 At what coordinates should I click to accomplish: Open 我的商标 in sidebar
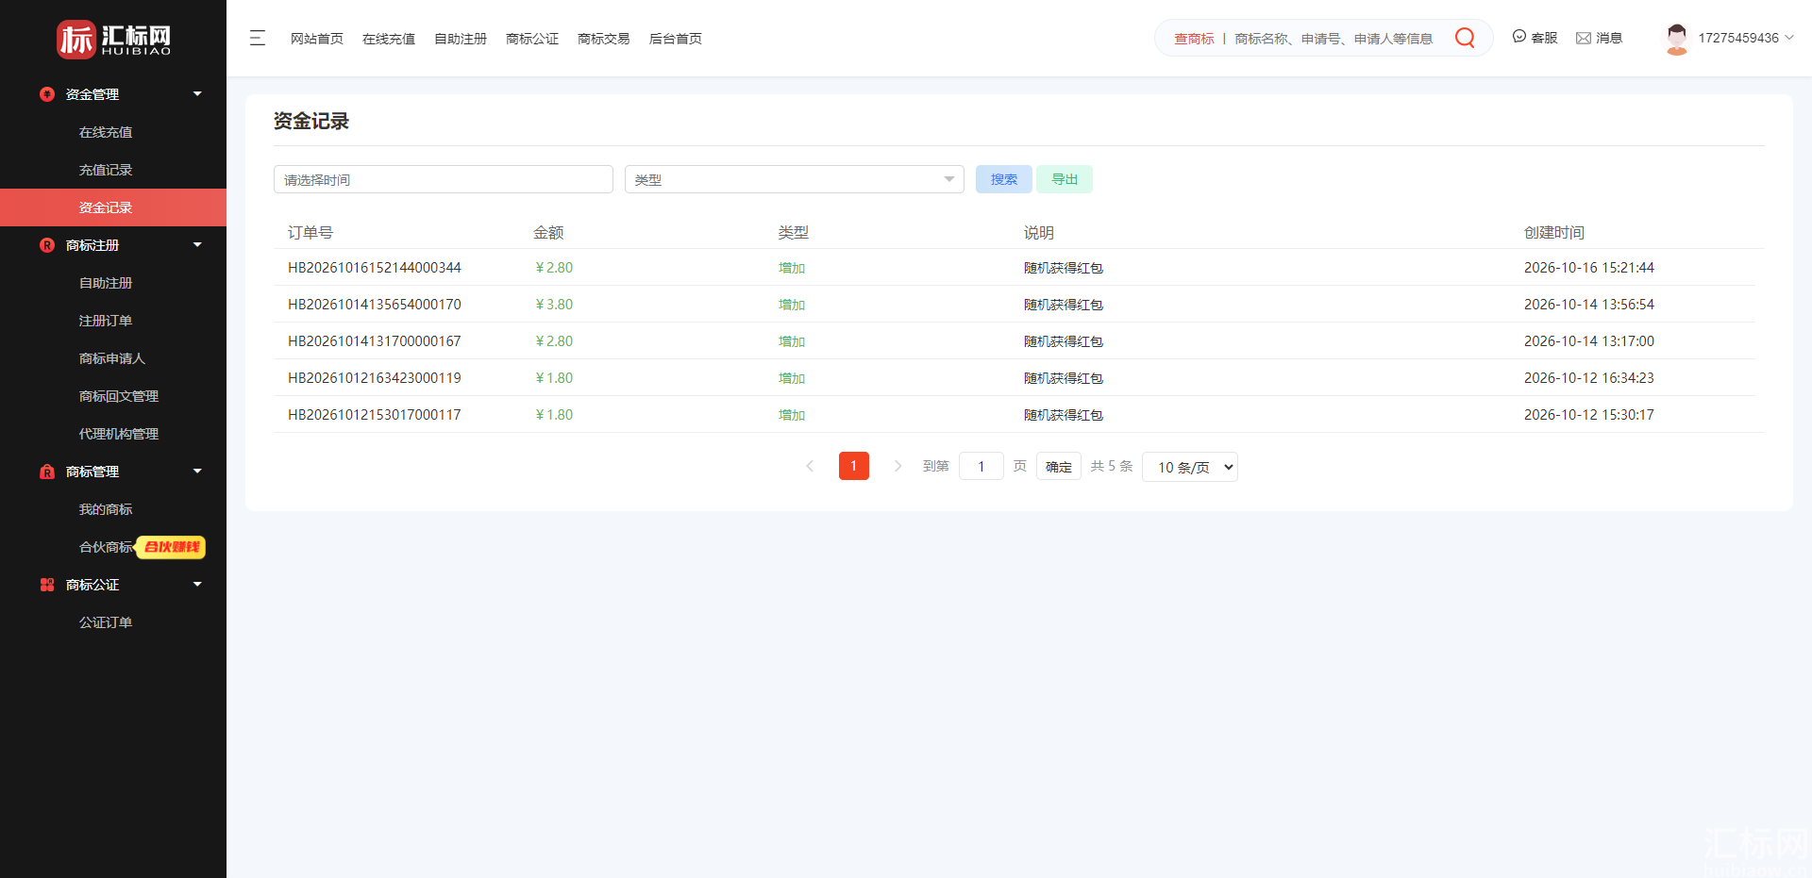point(106,509)
